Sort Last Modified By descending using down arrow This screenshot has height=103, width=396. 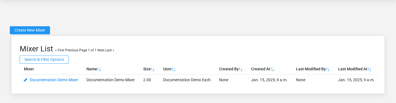click(x=329, y=69)
